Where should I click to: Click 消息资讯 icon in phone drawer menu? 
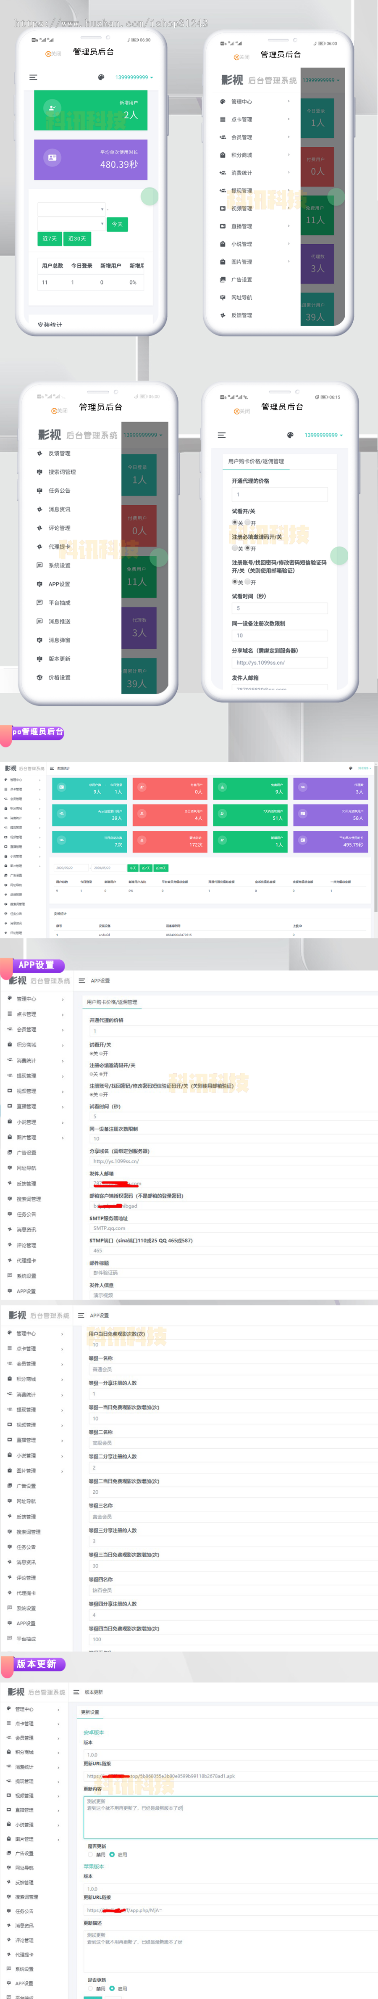[x=39, y=509]
